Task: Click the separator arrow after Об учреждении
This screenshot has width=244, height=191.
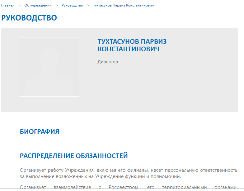Action: click(x=57, y=5)
